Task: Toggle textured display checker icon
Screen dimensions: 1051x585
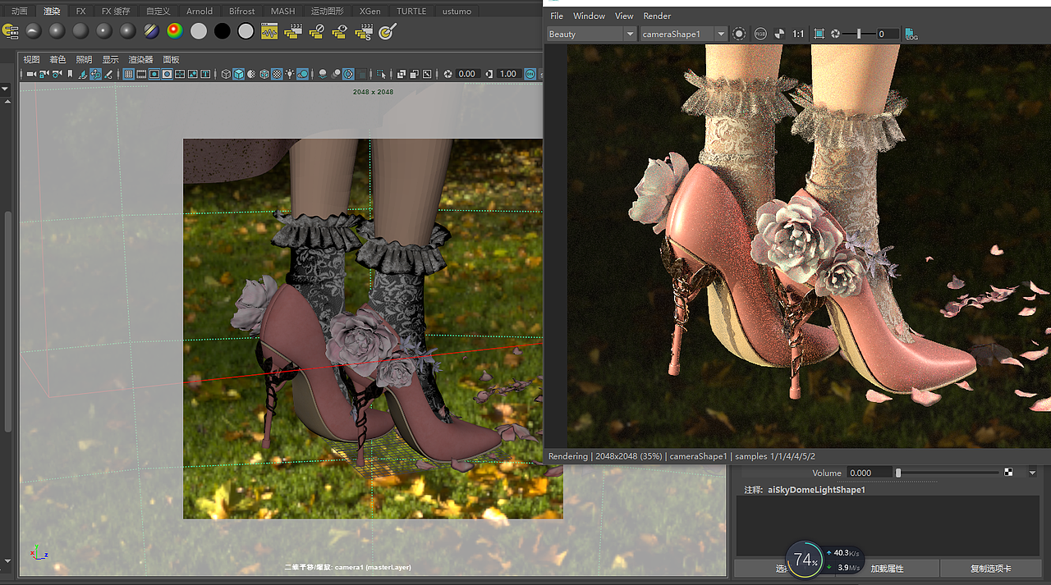Action: 277,74
